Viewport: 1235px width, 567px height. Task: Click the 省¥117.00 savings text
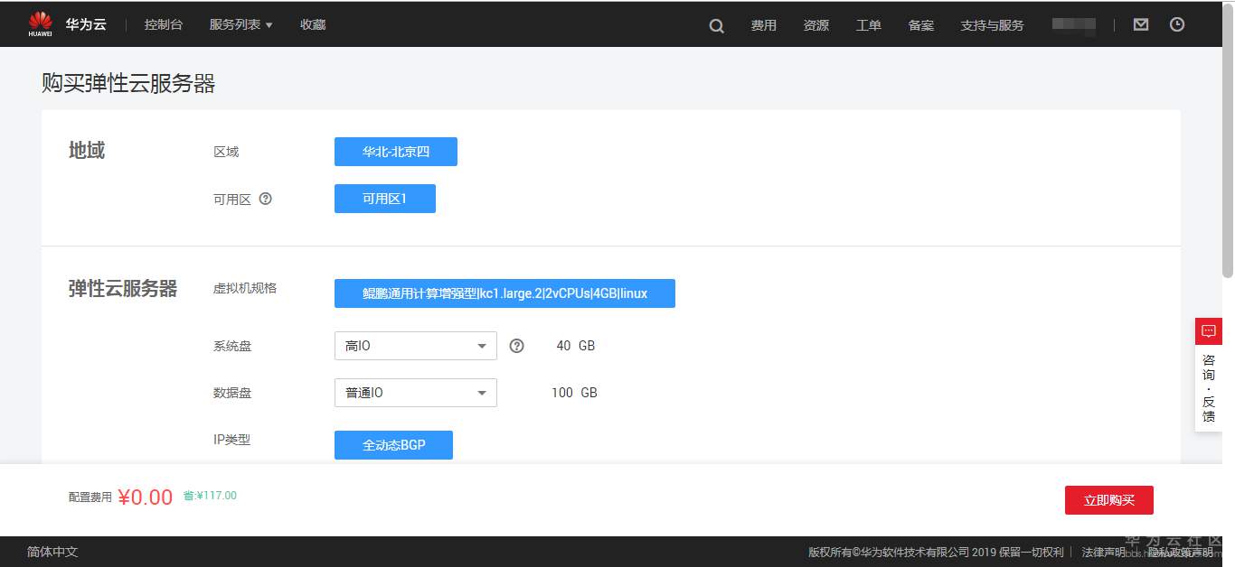click(210, 496)
